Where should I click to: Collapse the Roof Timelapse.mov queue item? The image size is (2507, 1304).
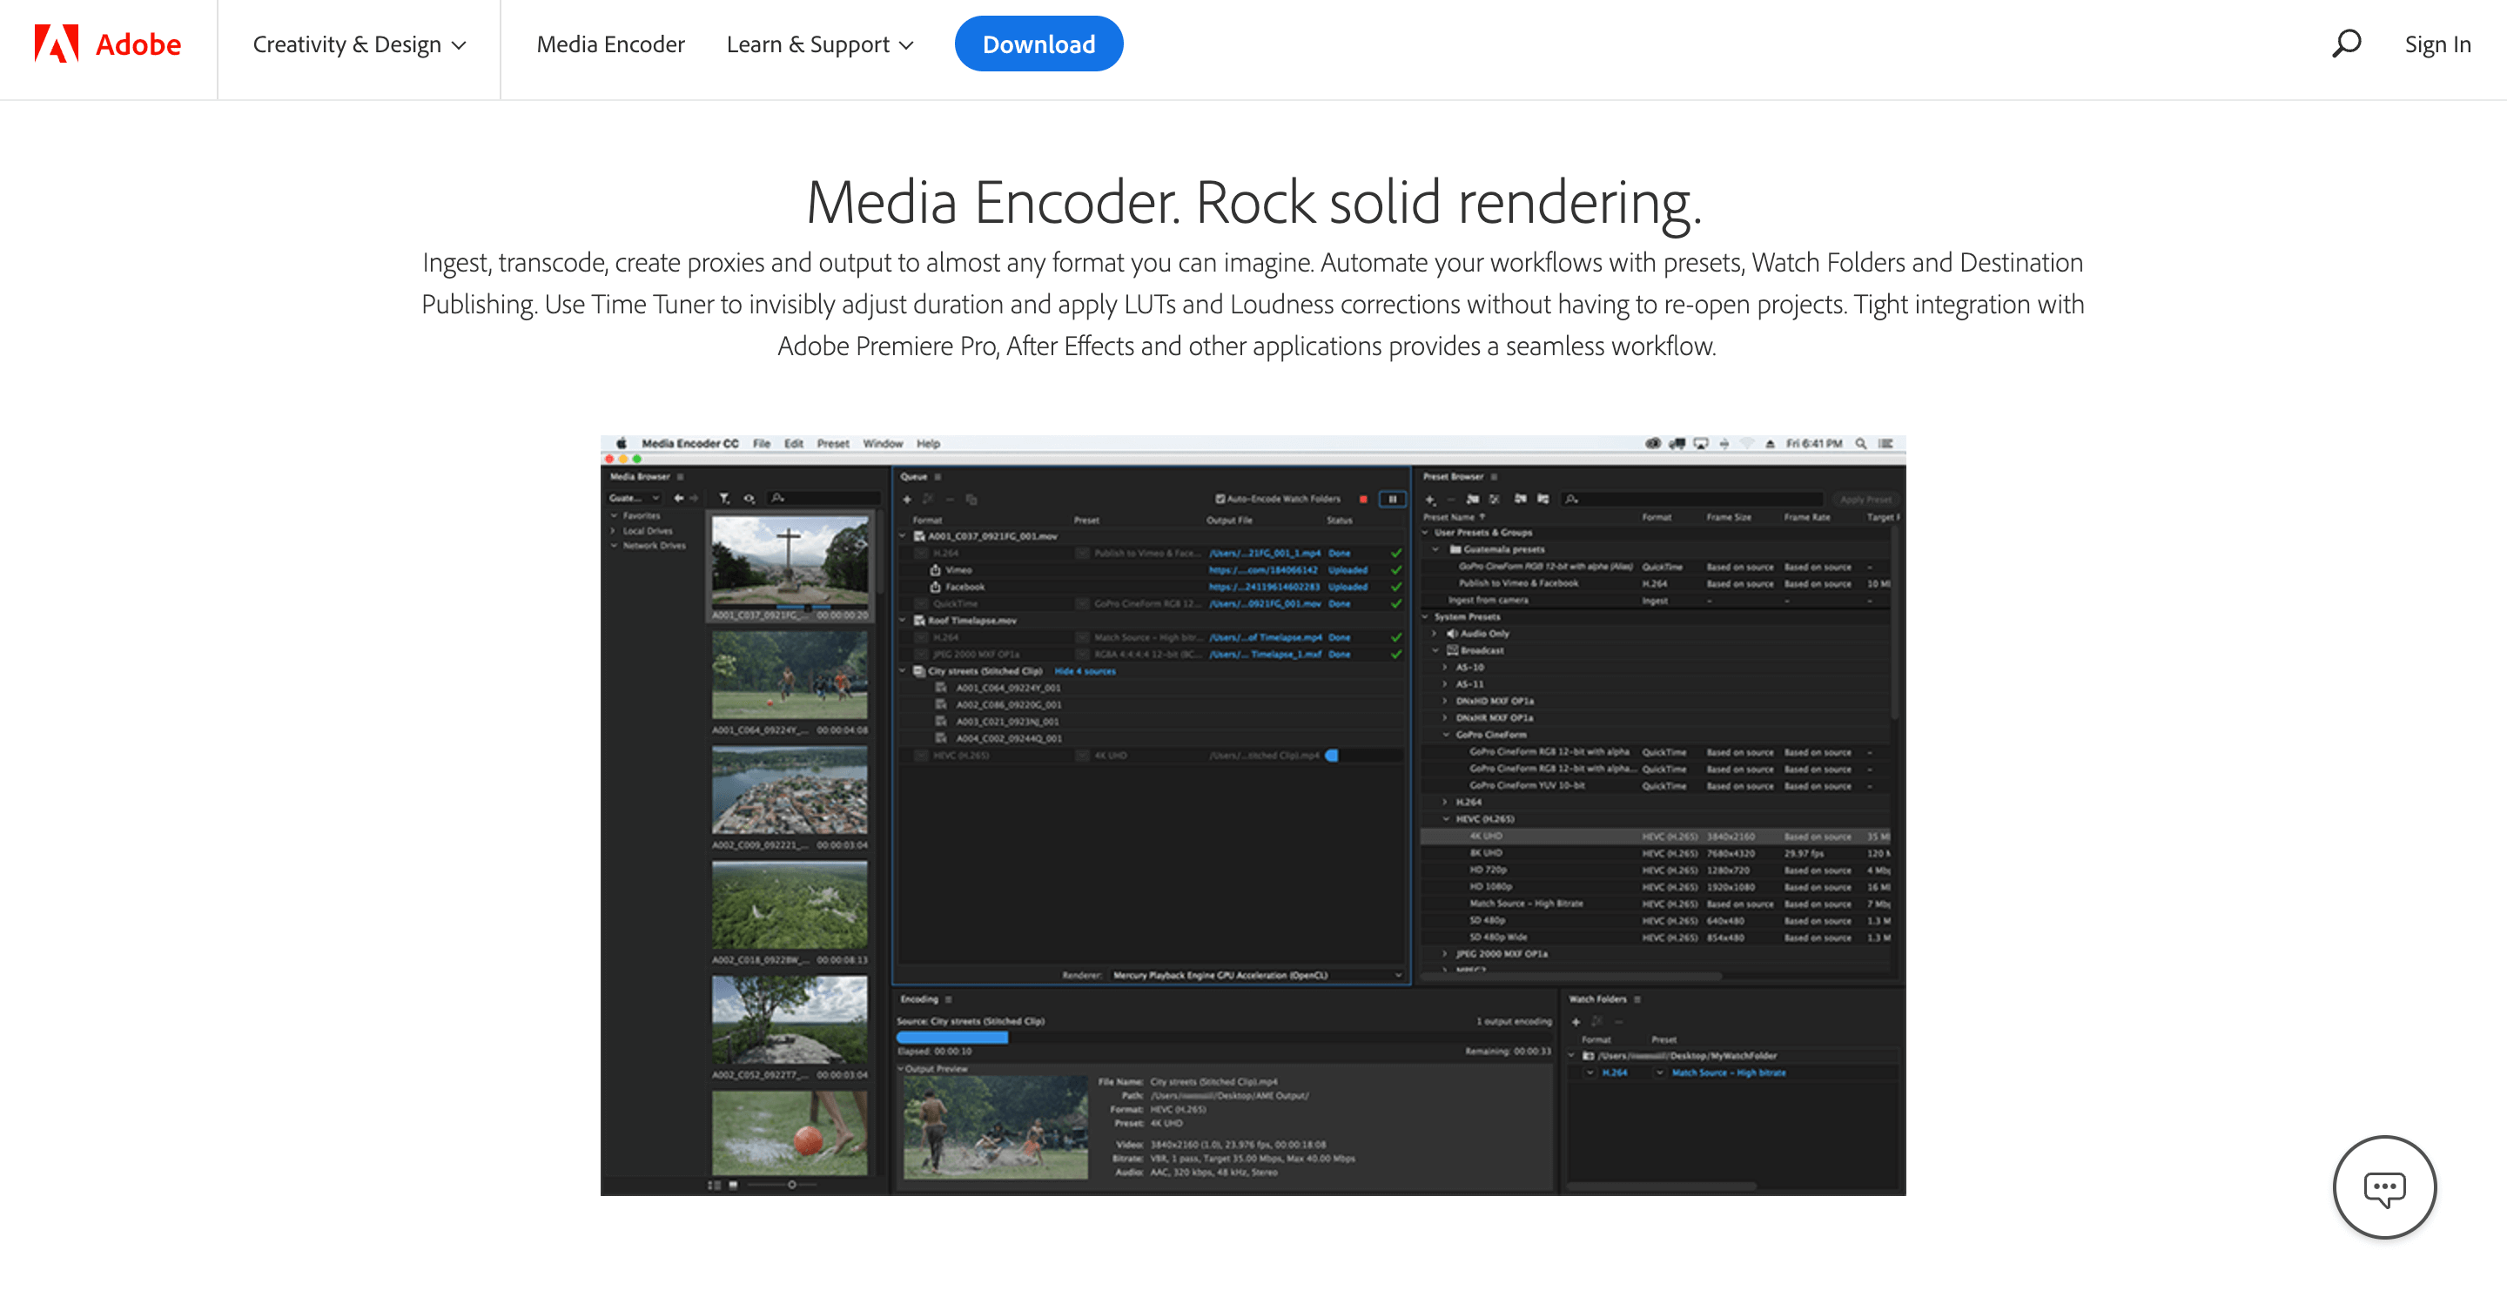point(902,621)
